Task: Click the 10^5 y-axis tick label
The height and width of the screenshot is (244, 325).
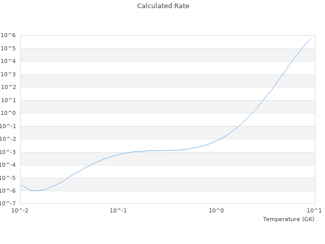Action: tap(9, 48)
